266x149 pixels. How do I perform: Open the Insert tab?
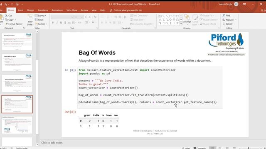(x=21, y=10)
